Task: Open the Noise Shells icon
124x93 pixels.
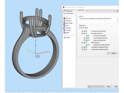Action: pyautogui.click(x=64, y=23)
